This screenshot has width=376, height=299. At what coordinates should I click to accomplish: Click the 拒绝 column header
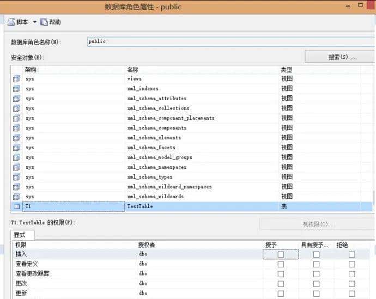tap(342, 245)
